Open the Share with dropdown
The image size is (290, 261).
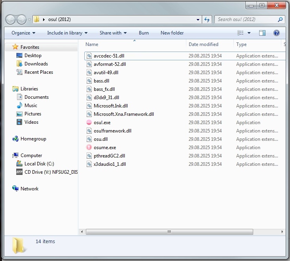(113, 33)
